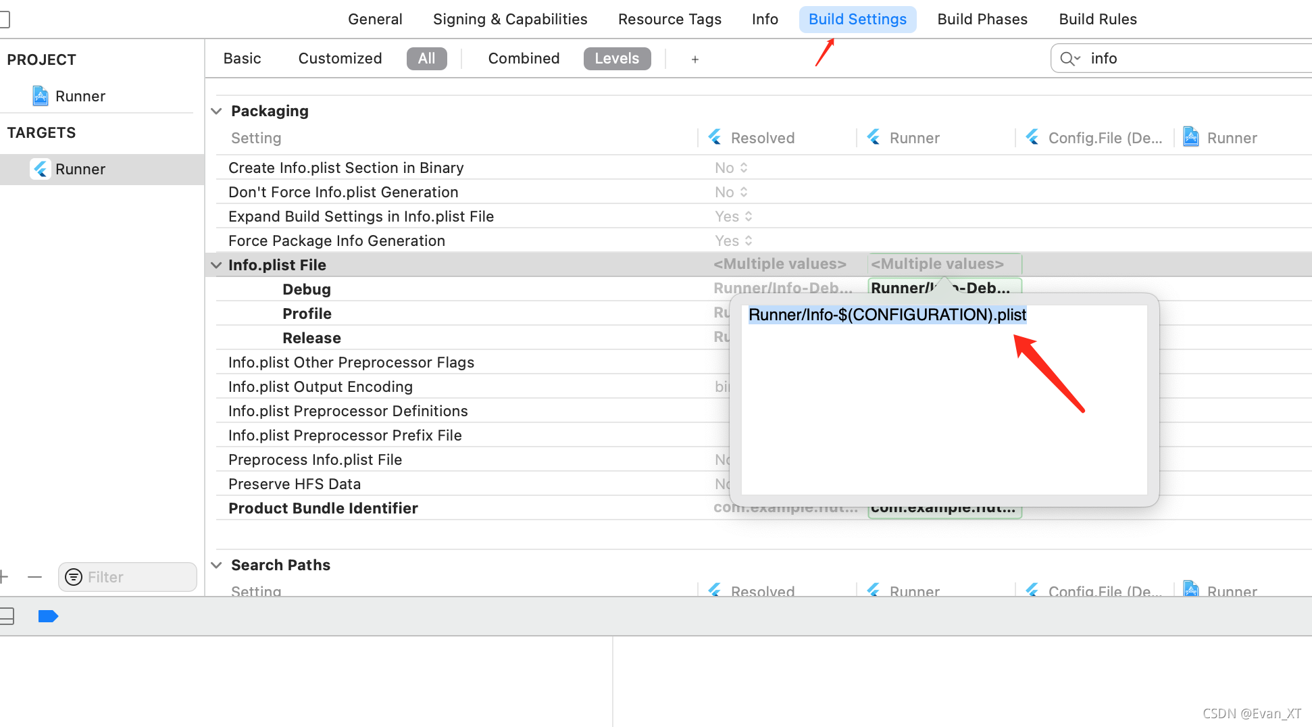Viewport: 1312px width, 727px height.
Task: Open the Build Phases tab
Action: (982, 19)
